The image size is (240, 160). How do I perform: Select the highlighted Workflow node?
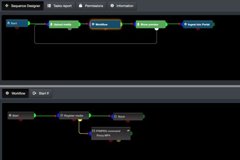(x=105, y=24)
